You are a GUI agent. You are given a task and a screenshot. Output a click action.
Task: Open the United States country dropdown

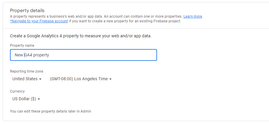[x=25, y=79]
